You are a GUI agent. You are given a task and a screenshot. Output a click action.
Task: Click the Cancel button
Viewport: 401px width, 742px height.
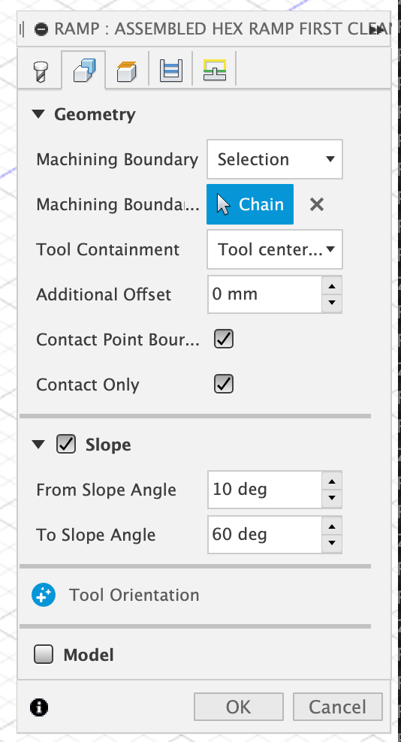pos(338,707)
